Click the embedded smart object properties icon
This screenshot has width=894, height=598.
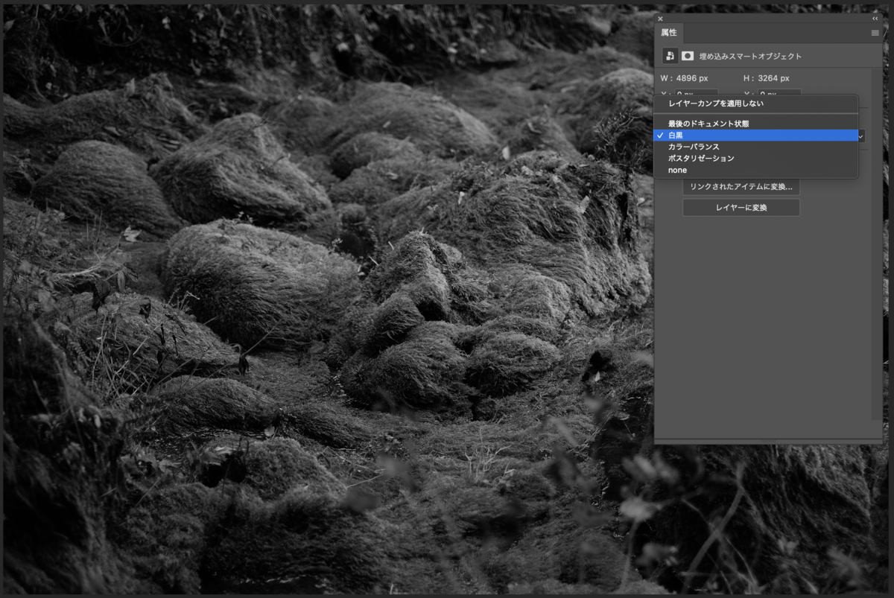pyautogui.click(x=670, y=56)
